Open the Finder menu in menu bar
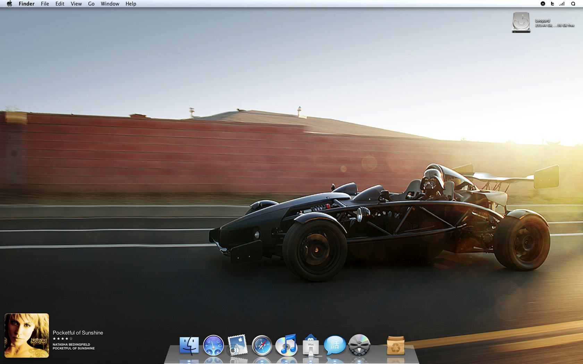583x364 pixels. tap(27, 4)
